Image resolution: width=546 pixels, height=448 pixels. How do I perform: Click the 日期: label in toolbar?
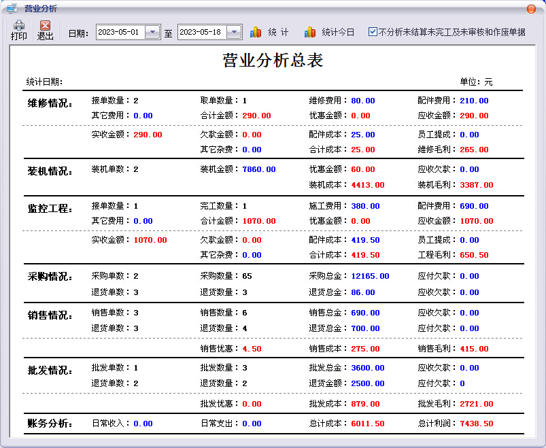(x=78, y=33)
